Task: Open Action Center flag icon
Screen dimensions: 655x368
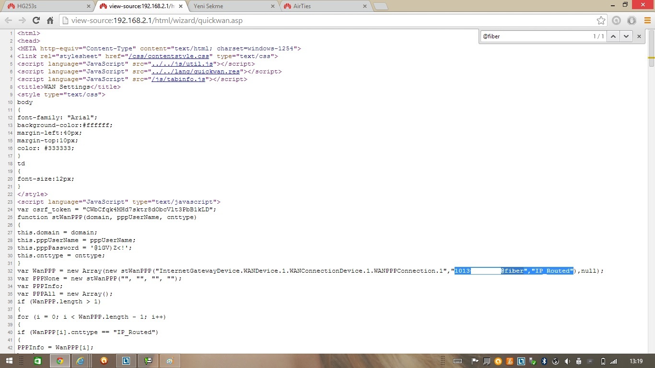Action: pos(475,361)
